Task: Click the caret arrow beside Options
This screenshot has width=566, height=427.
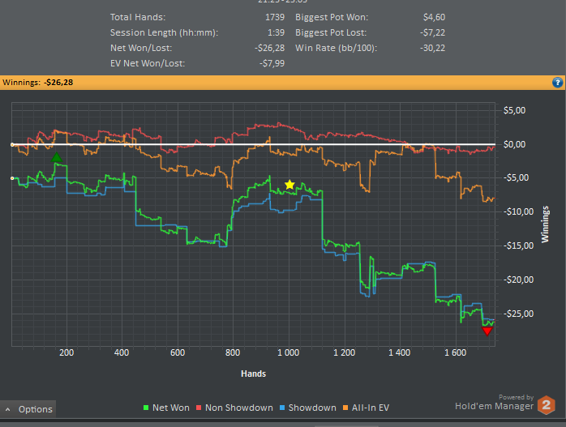Action: [x=8, y=409]
